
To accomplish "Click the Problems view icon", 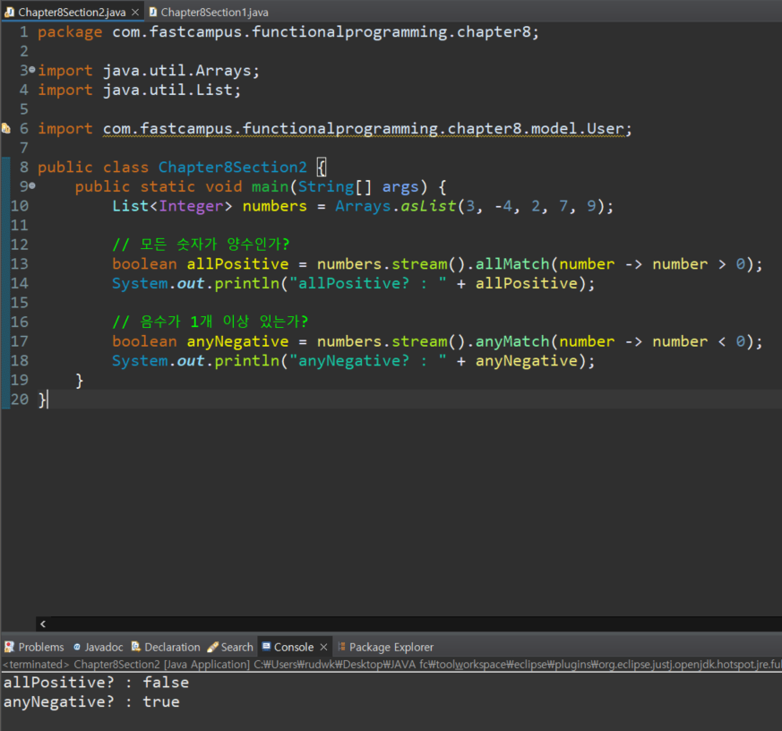I will (9, 647).
